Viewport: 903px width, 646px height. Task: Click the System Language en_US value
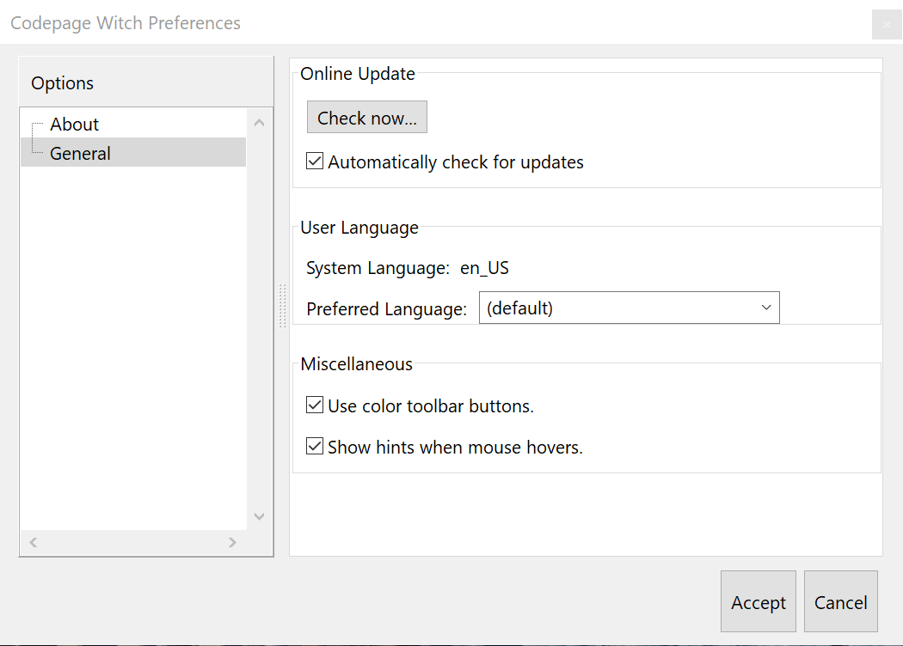tap(484, 268)
